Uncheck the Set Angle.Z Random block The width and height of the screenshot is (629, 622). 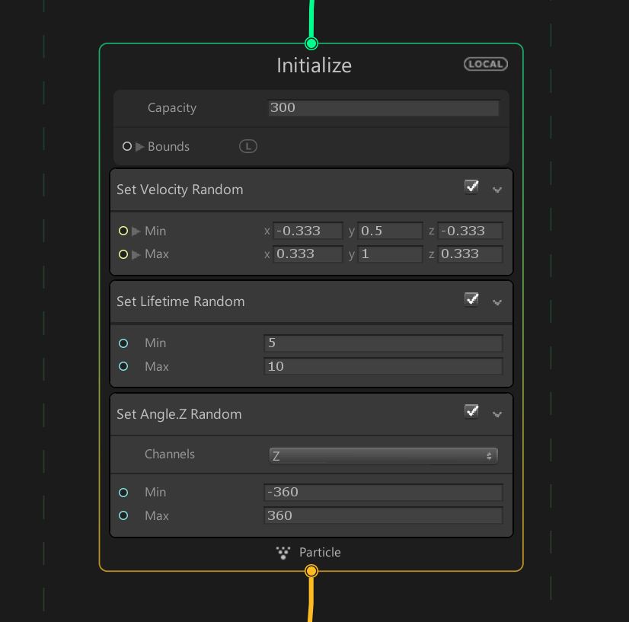472,412
